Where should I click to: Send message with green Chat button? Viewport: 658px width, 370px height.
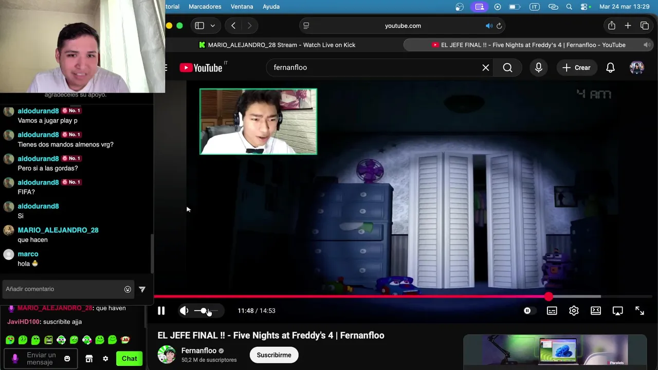129,358
